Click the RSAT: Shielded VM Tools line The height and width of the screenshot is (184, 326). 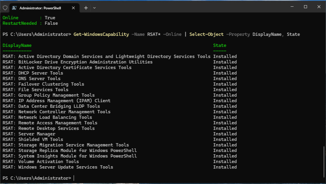tap(33, 140)
